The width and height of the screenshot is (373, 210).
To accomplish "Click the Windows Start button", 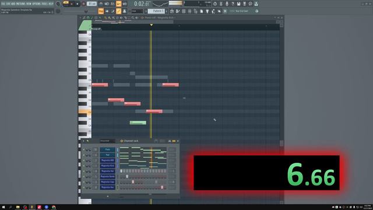I will pos(3,207).
